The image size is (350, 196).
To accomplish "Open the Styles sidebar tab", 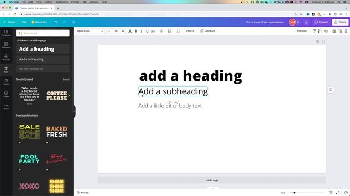I will [x=6, y=82].
